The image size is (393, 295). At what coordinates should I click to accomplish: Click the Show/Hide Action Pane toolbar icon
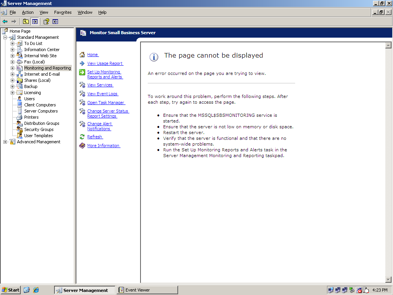click(x=55, y=22)
